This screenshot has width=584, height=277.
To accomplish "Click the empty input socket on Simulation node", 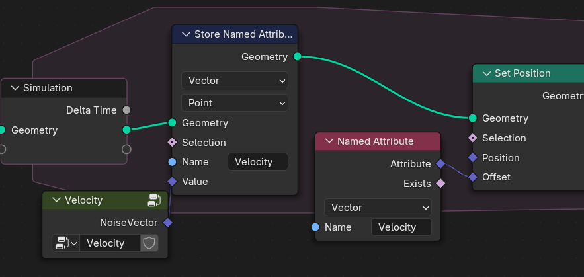I will 2,149.
